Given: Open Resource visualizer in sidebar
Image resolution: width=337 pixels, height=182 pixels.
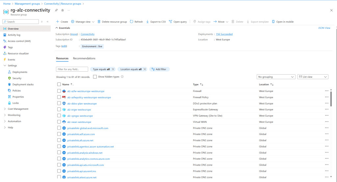Looking at the screenshot, I should 18,53.
